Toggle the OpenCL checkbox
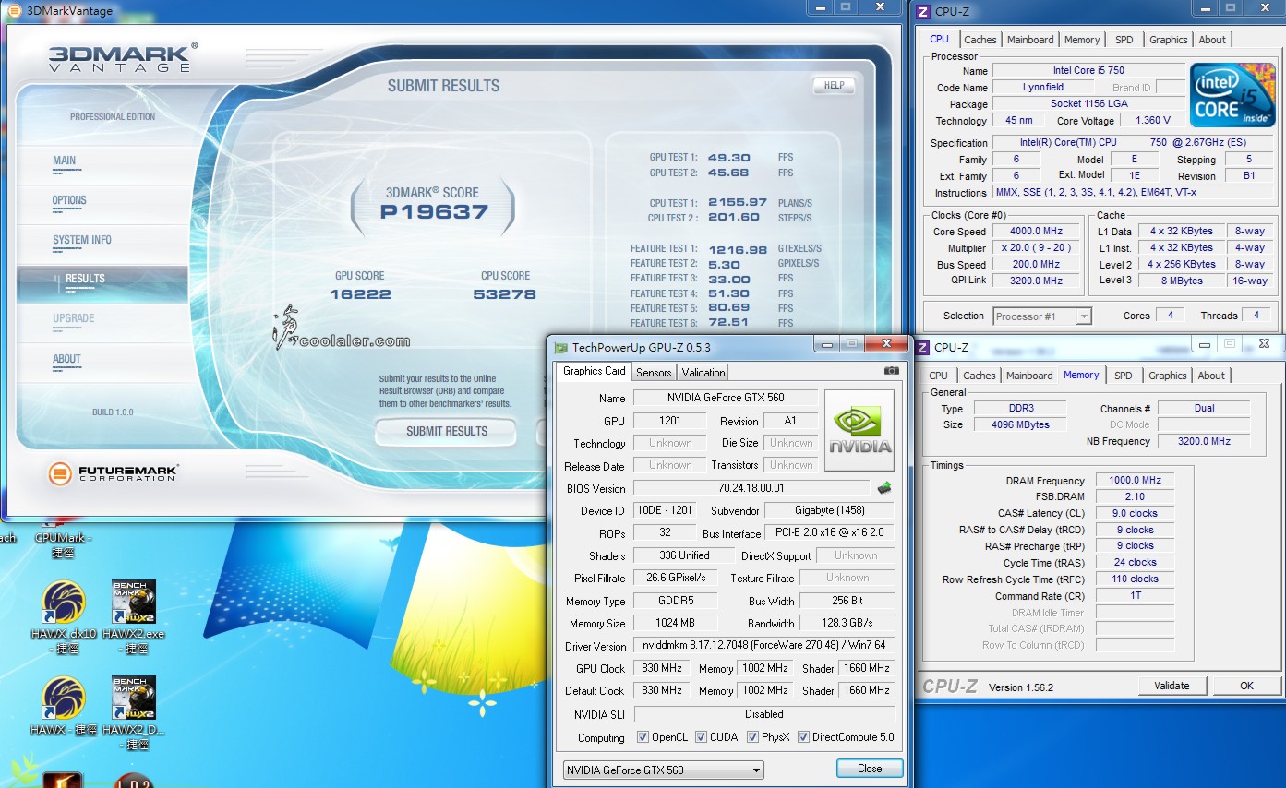Image resolution: width=1286 pixels, height=788 pixels. point(643,737)
